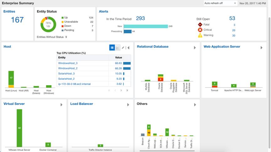Collapse the Host panel details arrow

click(x=128, y=48)
